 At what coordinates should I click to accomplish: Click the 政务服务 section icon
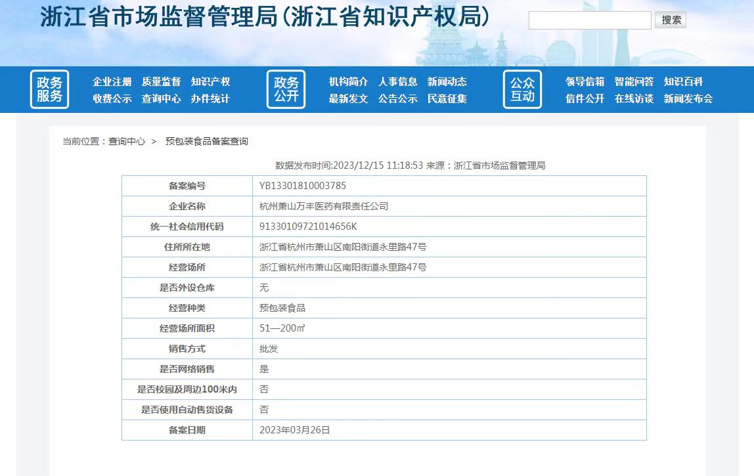click(49, 89)
